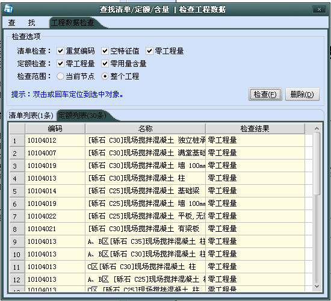Select the 当前节点 radio option

point(60,76)
